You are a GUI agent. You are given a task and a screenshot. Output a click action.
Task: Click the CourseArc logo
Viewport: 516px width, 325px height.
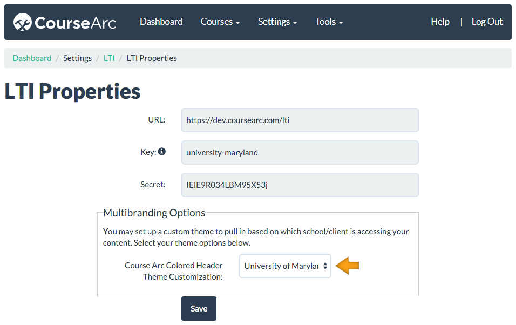click(65, 22)
